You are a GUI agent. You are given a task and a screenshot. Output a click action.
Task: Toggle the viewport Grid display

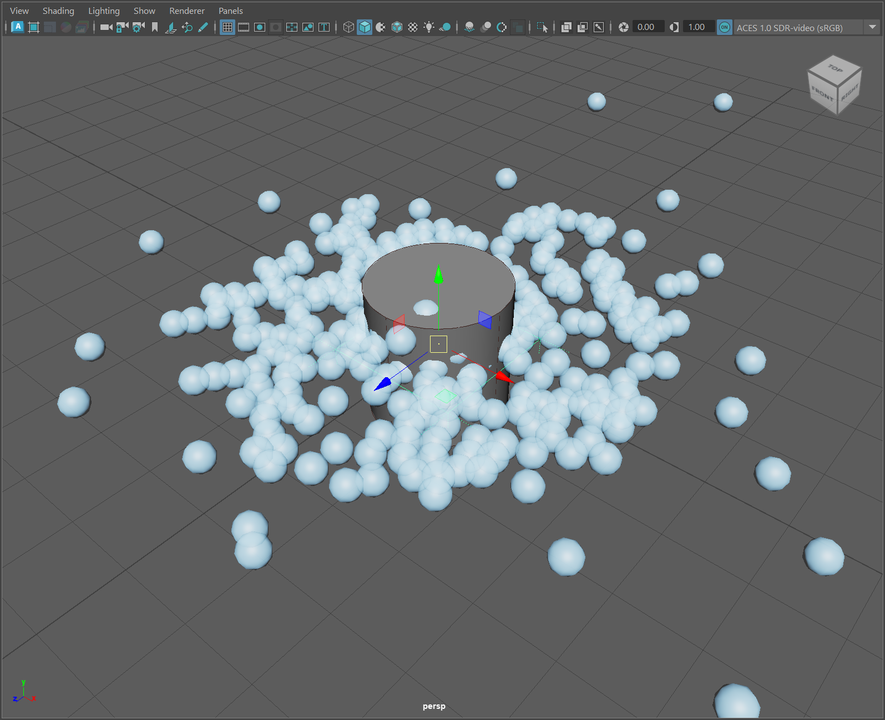[227, 27]
